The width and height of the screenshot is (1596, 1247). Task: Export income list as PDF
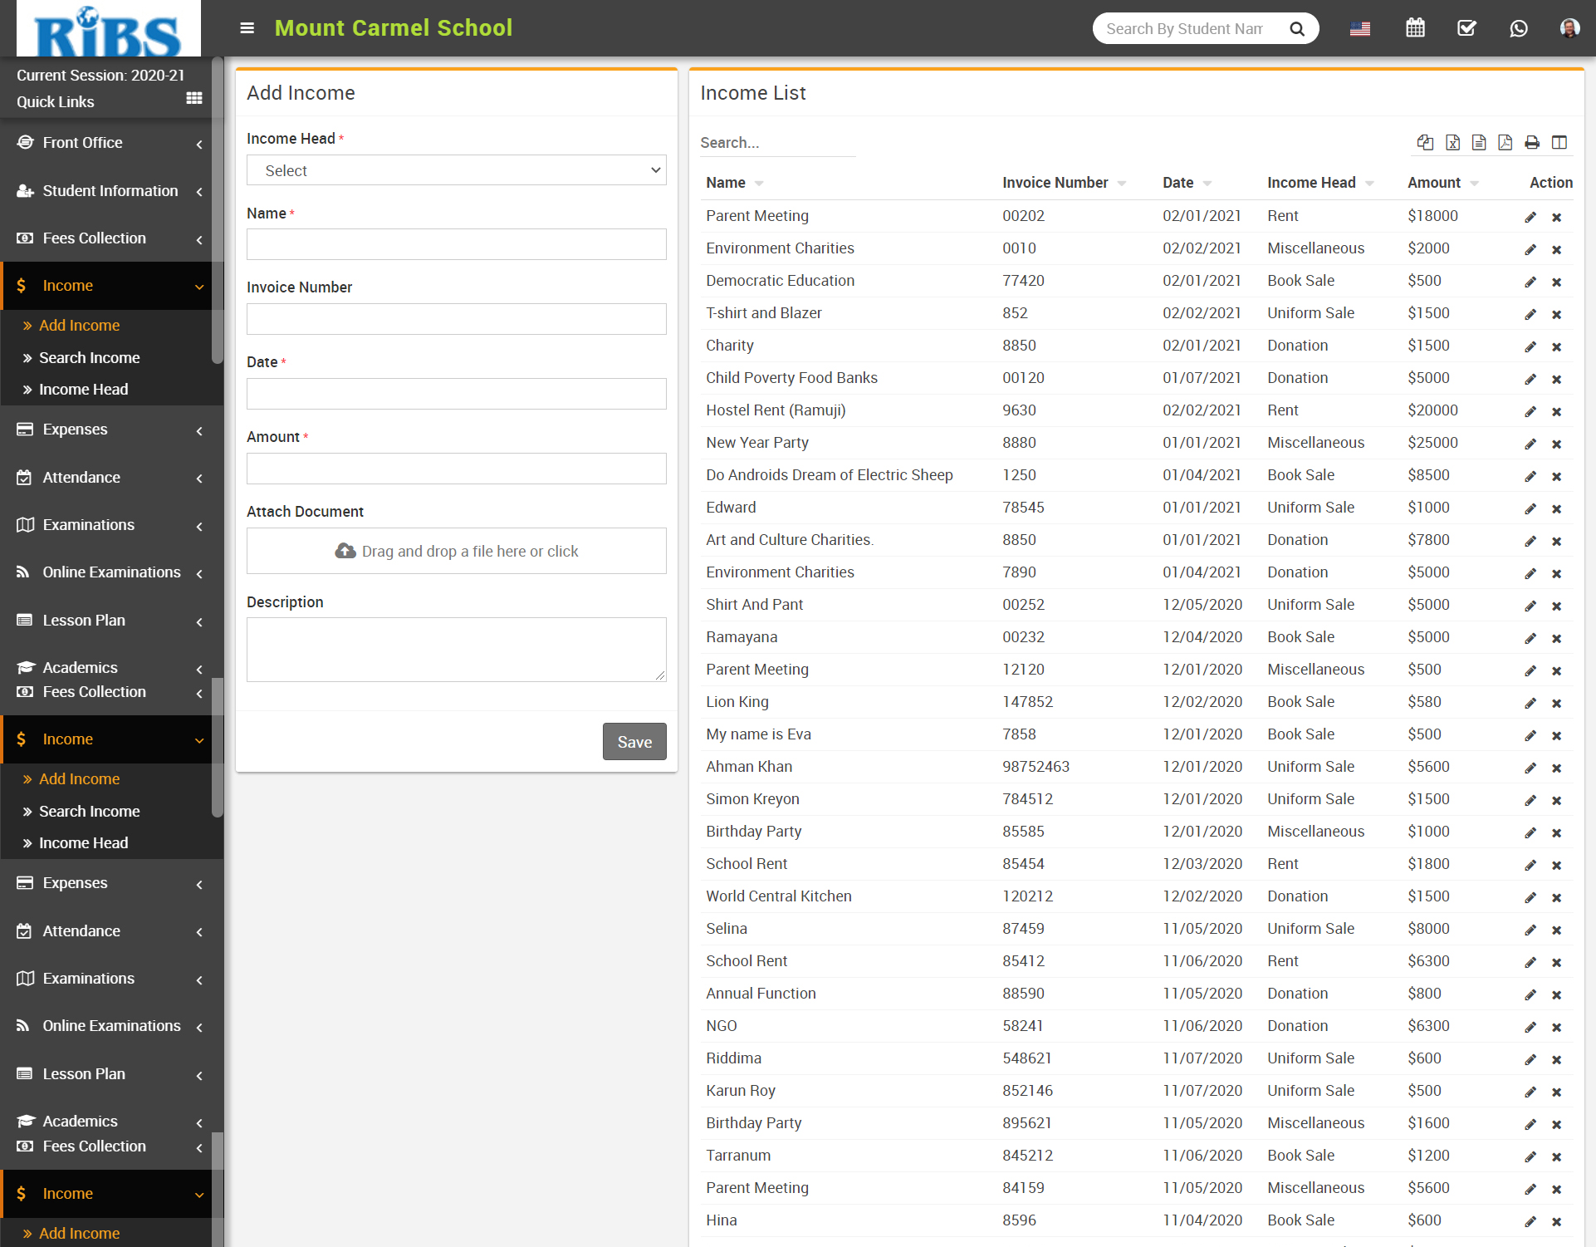(x=1505, y=143)
